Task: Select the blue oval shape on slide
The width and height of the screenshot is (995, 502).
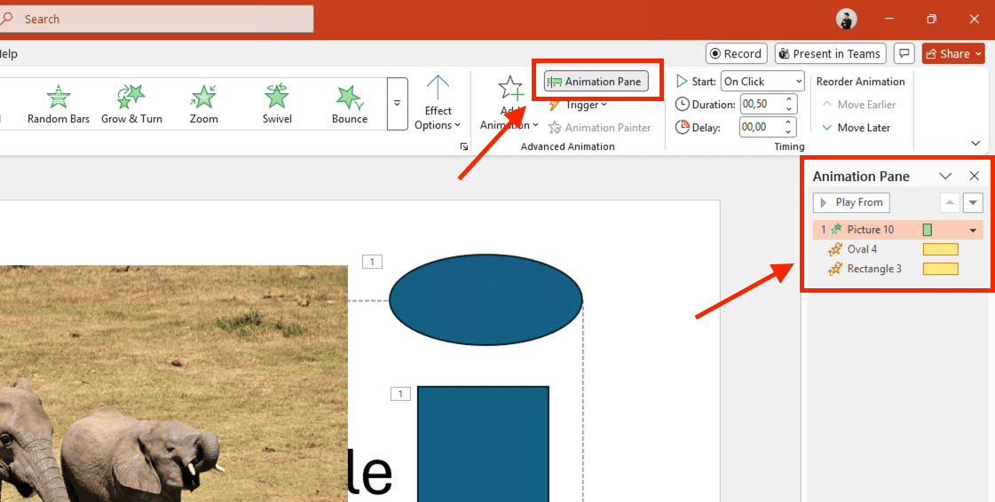Action: pos(486,300)
